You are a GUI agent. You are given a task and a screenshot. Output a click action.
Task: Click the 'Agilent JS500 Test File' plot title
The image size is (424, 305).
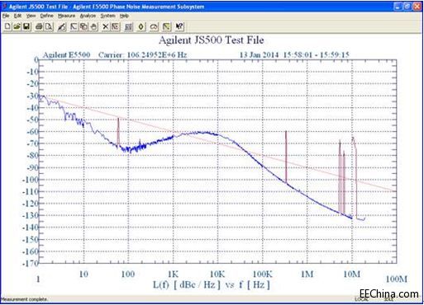coord(212,40)
